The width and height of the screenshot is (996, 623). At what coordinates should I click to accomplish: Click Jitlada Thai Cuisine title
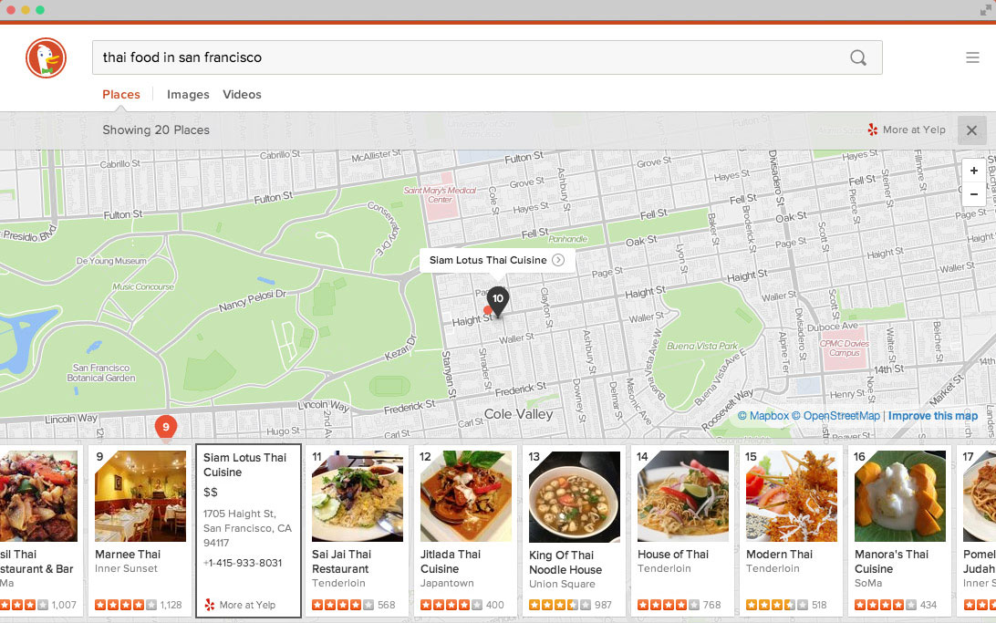click(451, 561)
